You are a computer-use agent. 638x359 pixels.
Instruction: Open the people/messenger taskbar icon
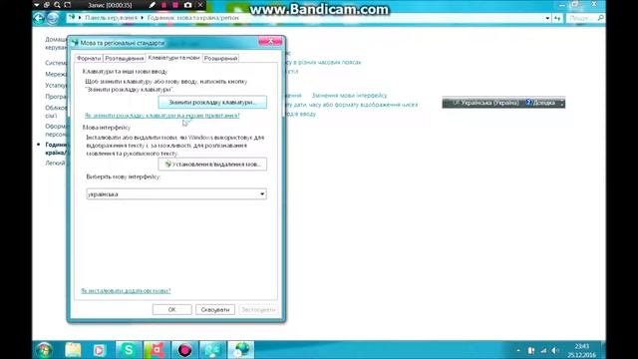coord(212,350)
